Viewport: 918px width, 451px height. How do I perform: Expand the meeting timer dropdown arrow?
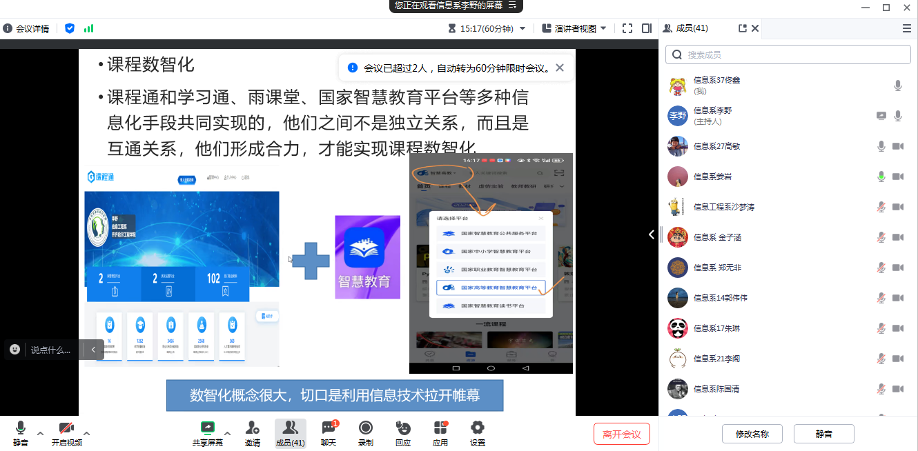pyautogui.click(x=523, y=28)
